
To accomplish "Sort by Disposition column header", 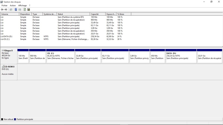I will [x=25, y=14].
